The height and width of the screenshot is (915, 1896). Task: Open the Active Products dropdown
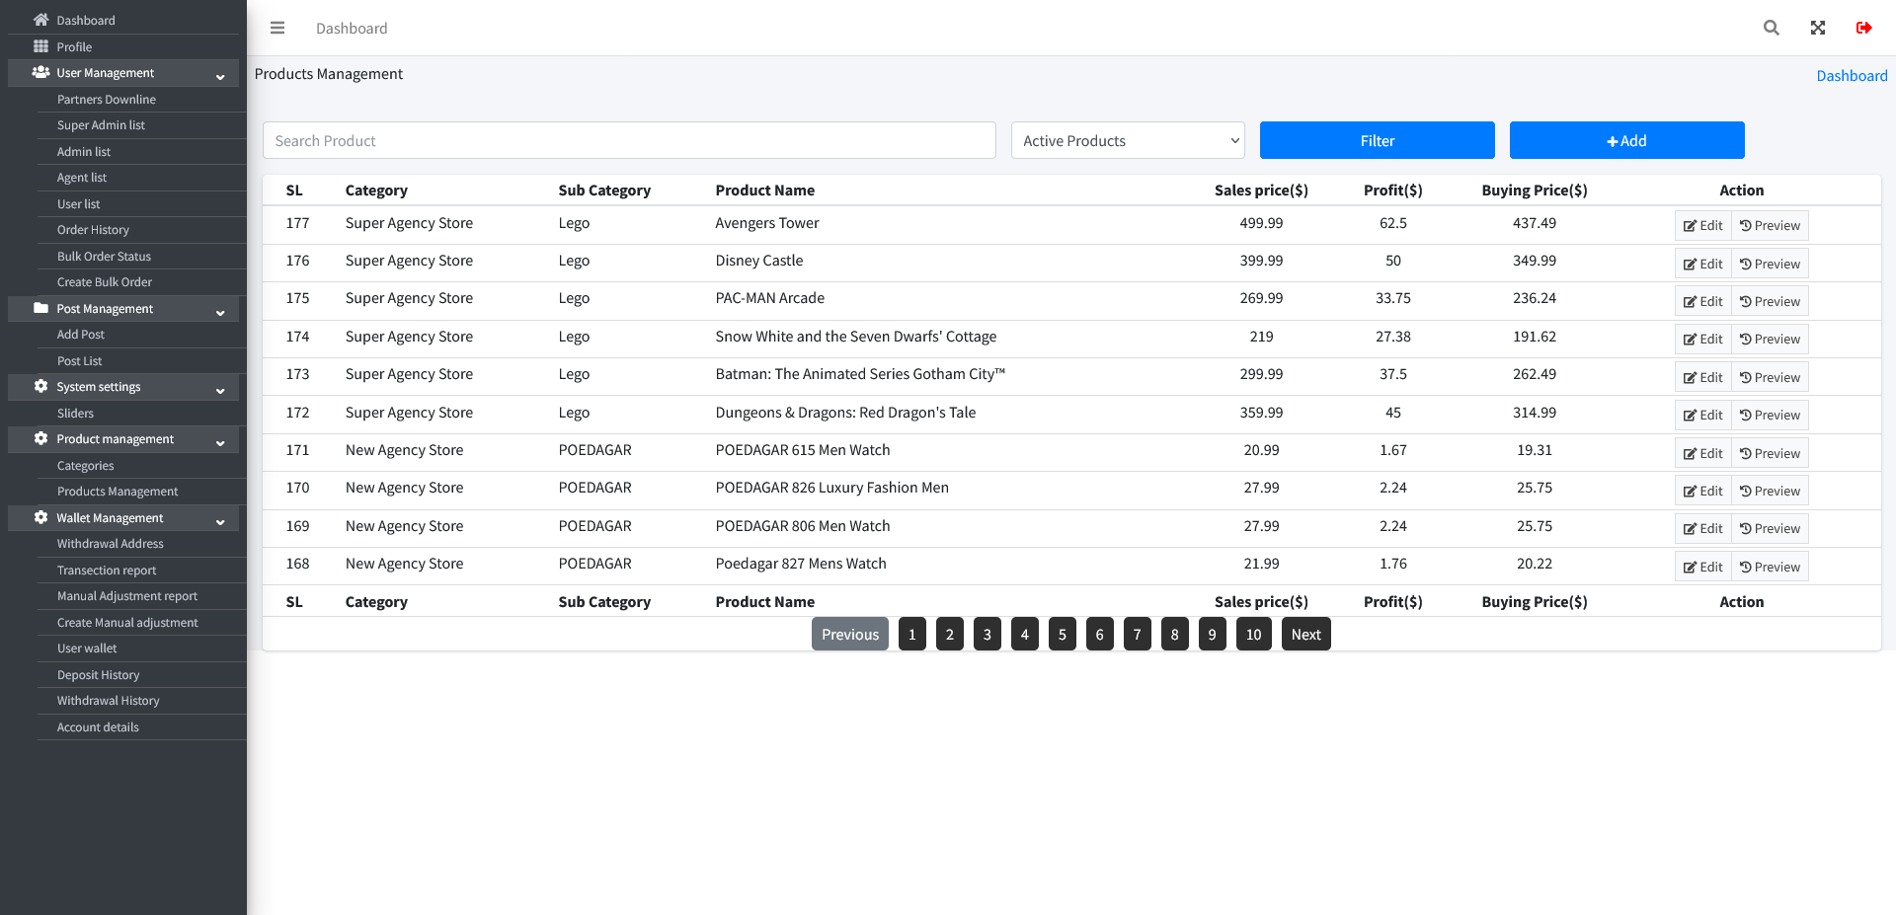tap(1128, 140)
